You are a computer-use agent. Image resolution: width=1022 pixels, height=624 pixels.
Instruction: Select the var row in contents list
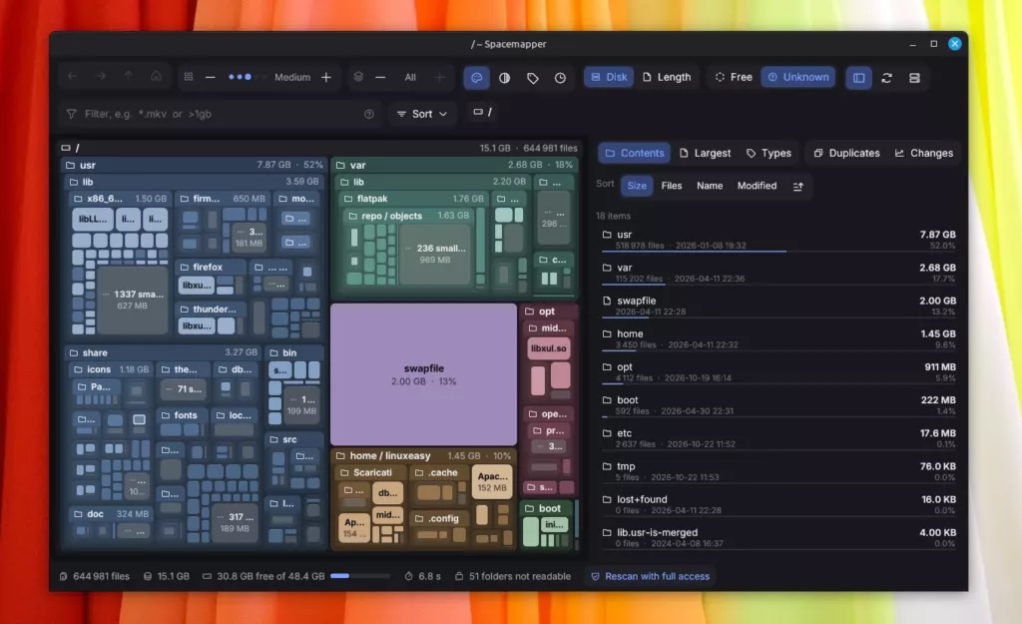click(778, 273)
